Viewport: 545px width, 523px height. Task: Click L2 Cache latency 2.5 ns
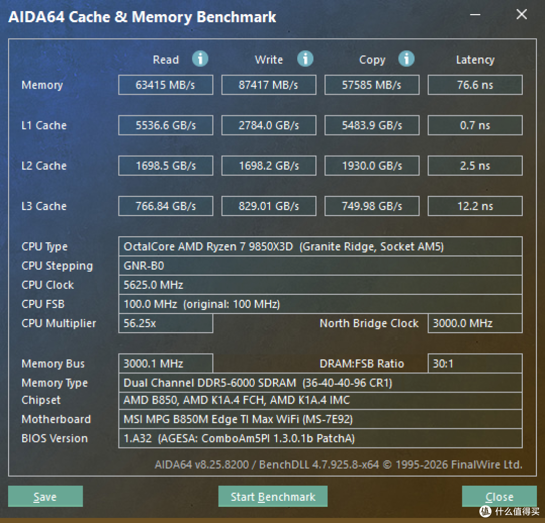pos(475,166)
